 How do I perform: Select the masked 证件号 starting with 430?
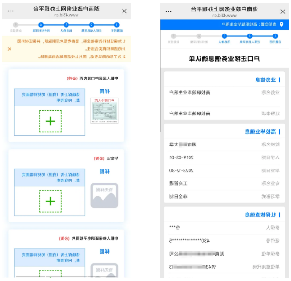[x=190, y=241]
